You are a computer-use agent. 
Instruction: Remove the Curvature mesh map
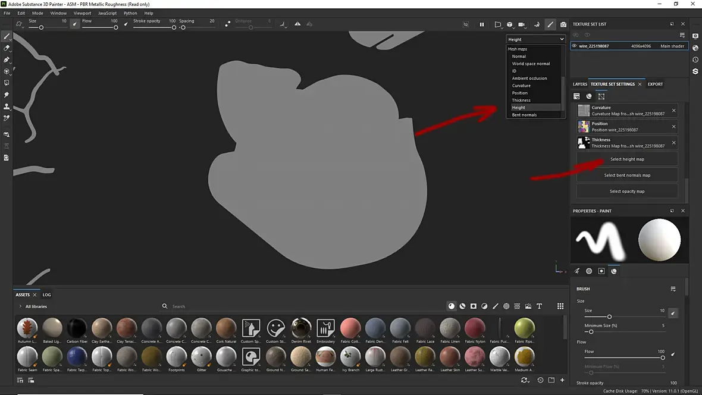[674, 111]
